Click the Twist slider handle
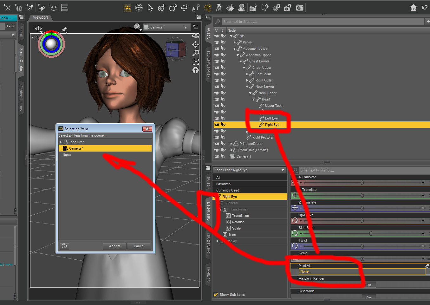This screenshot has width=430, height=305. point(362,246)
